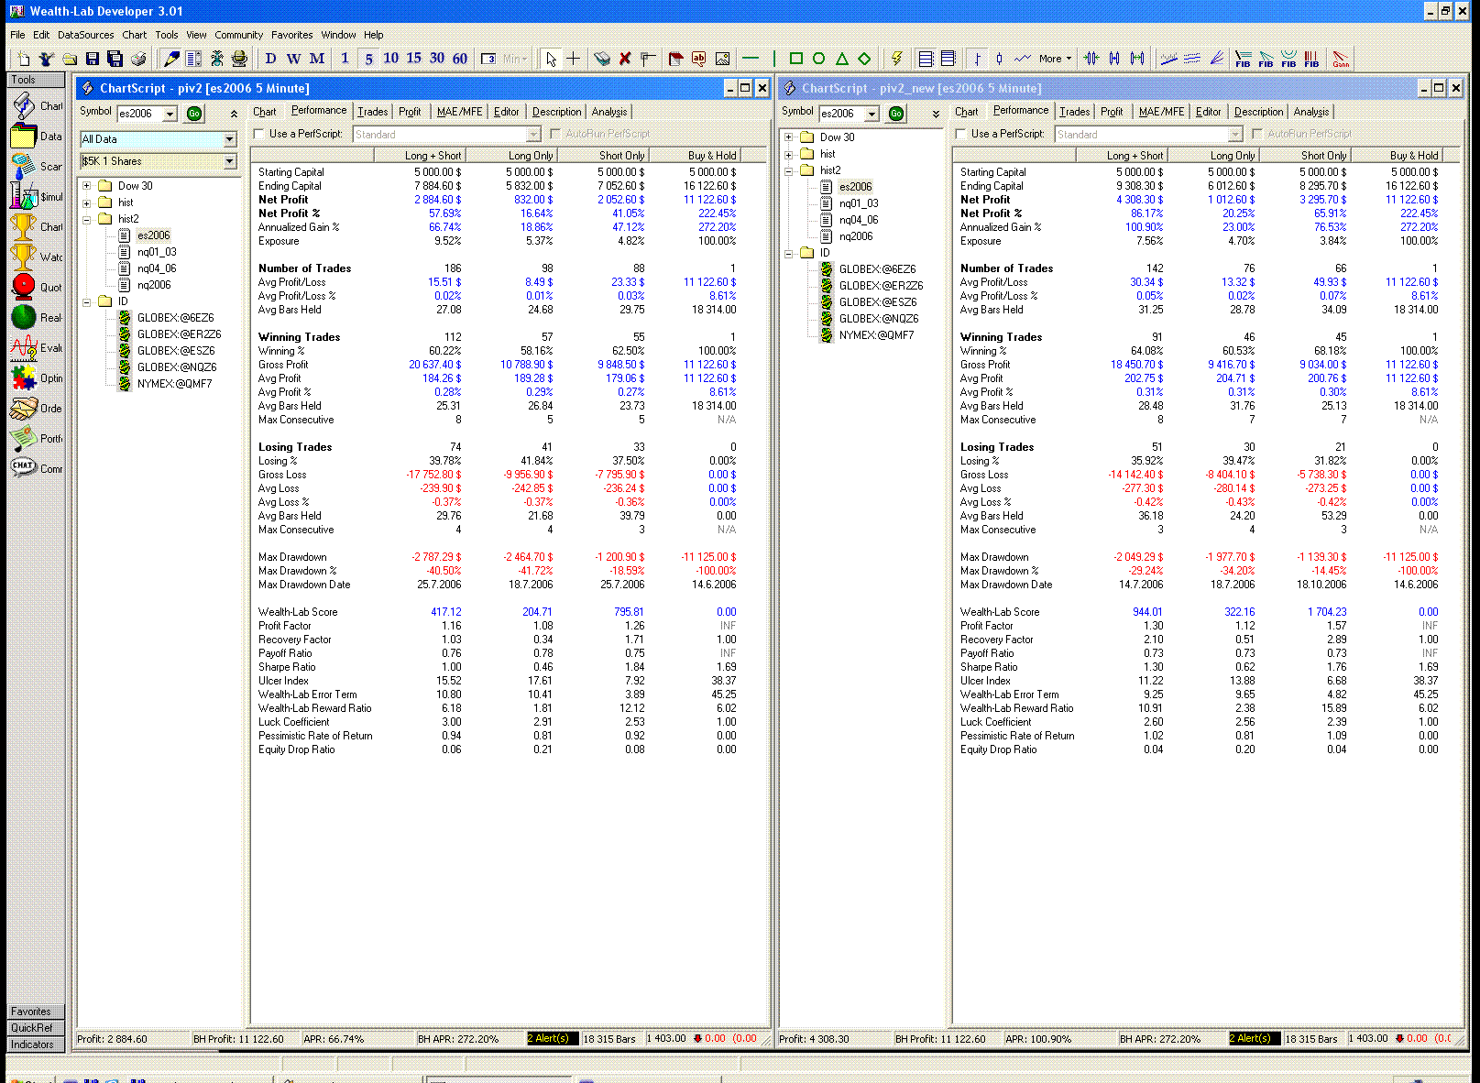Select the Daily (D) time scale

(x=270, y=59)
